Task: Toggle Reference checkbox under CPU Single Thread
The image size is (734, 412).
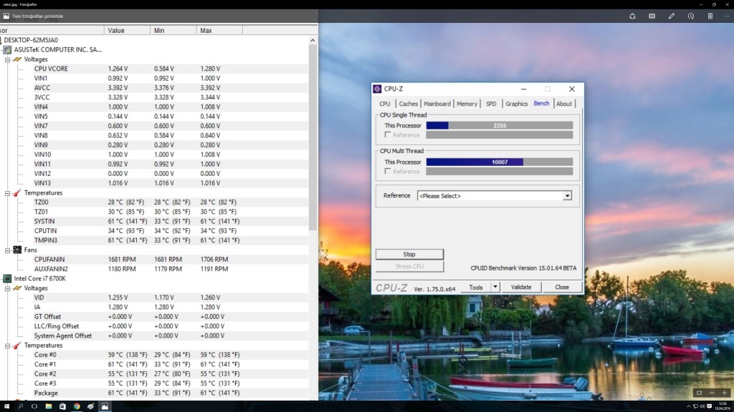Action: pyautogui.click(x=388, y=134)
